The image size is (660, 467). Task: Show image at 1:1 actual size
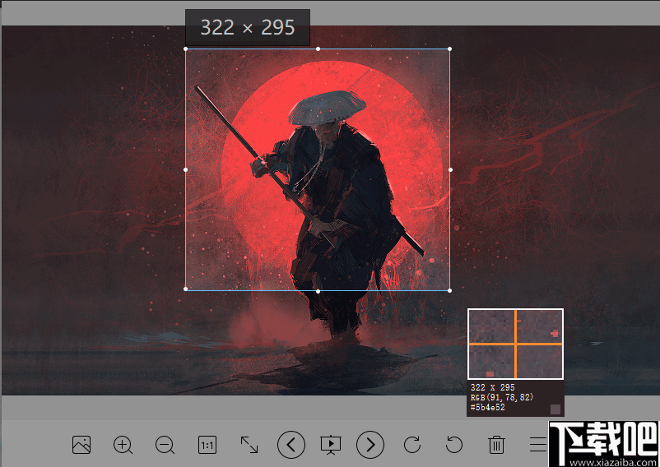point(207,445)
